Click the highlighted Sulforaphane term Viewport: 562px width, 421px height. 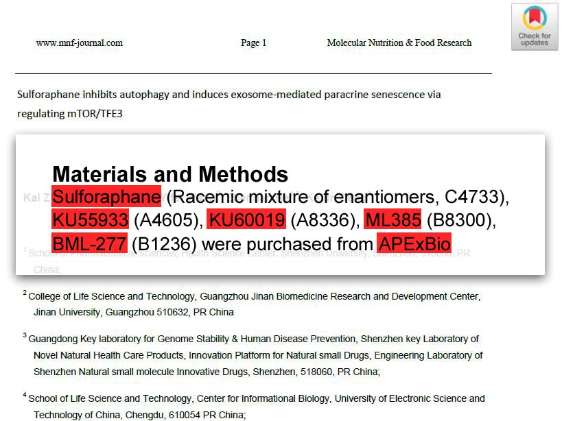click(x=106, y=197)
